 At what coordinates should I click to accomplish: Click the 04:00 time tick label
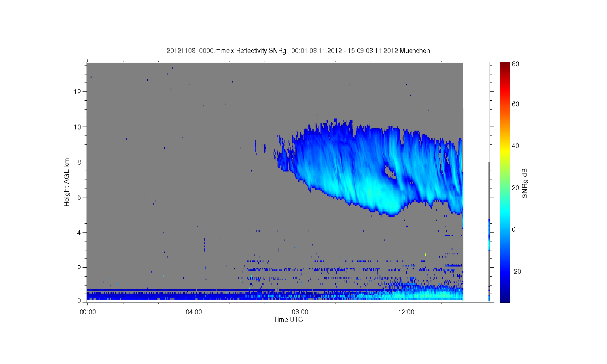pos(194,312)
